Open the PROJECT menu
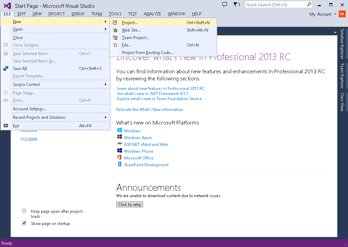 57,14
